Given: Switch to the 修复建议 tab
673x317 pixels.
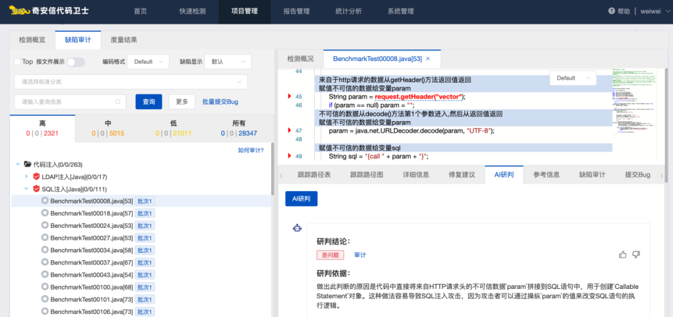Looking at the screenshot, I should tap(462, 175).
